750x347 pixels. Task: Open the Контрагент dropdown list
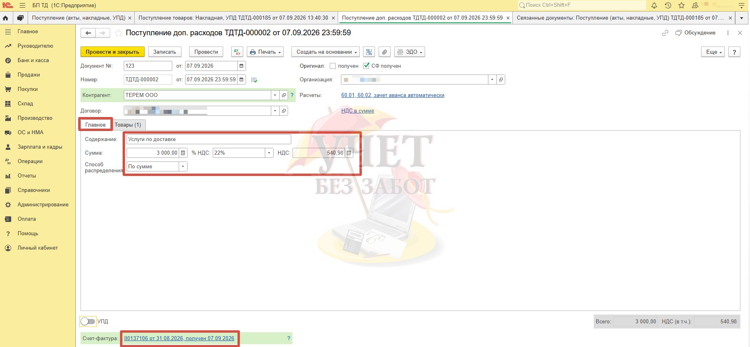click(x=275, y=95)
